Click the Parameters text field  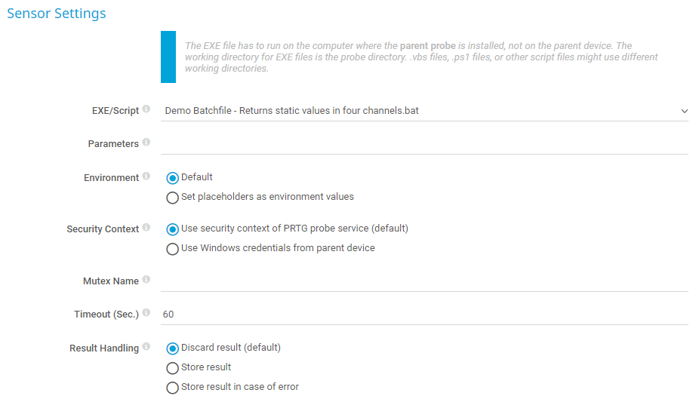coord(423,143)
